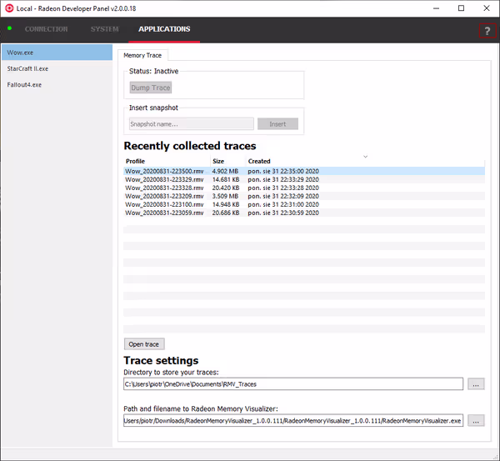Select StarCraft II.exe in the application list

coord(56,68)
